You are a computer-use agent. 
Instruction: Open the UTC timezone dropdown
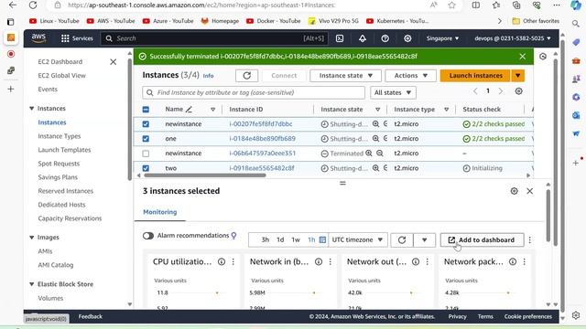[357, 239]
